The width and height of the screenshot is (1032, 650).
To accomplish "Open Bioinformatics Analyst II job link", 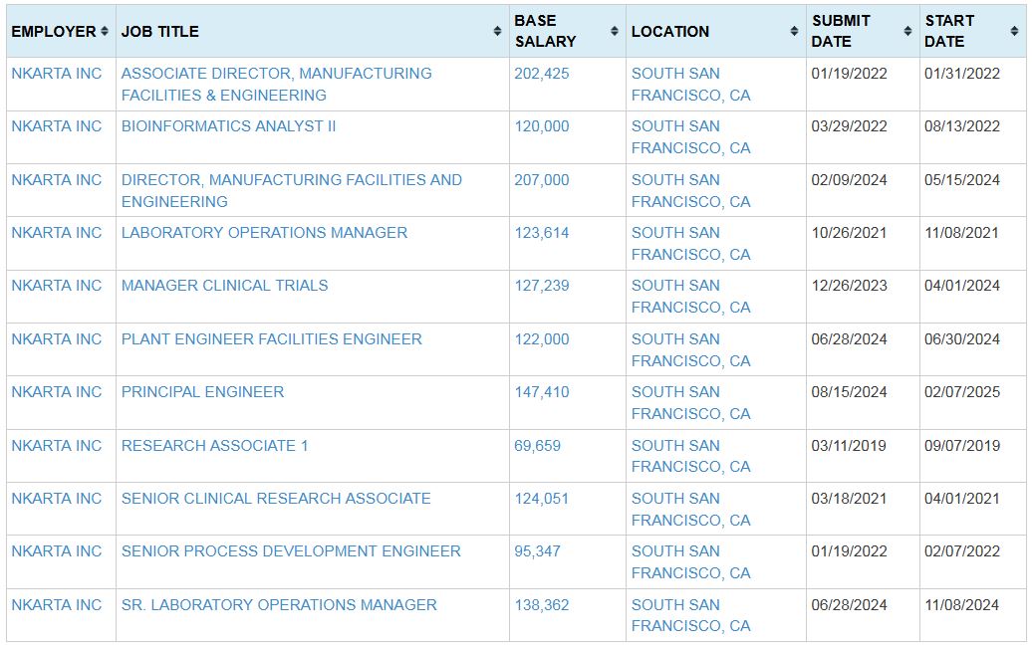I will 228,126.
